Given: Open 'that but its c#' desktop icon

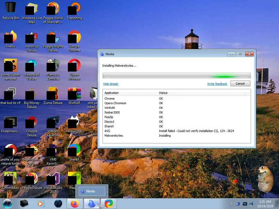Looking at the screenshot, I should [x=11, y=96].
